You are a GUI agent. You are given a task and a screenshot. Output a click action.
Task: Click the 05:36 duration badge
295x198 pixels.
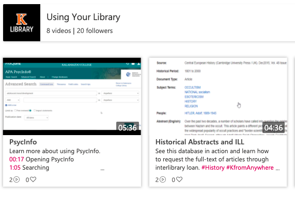click(128, 127)
